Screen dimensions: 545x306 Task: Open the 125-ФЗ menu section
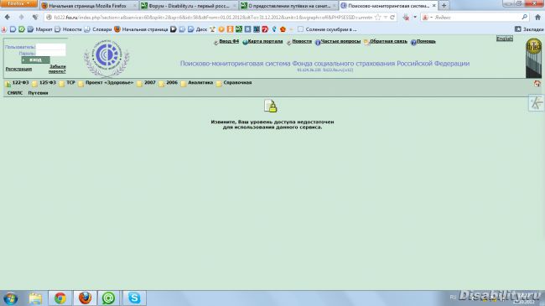point(47,83)
